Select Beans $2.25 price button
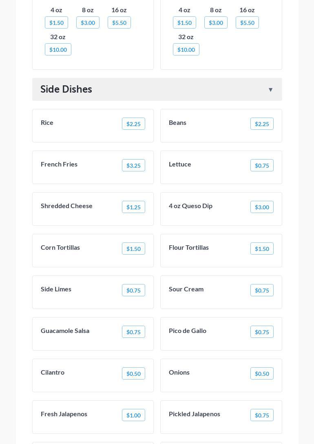 point(261,124)
